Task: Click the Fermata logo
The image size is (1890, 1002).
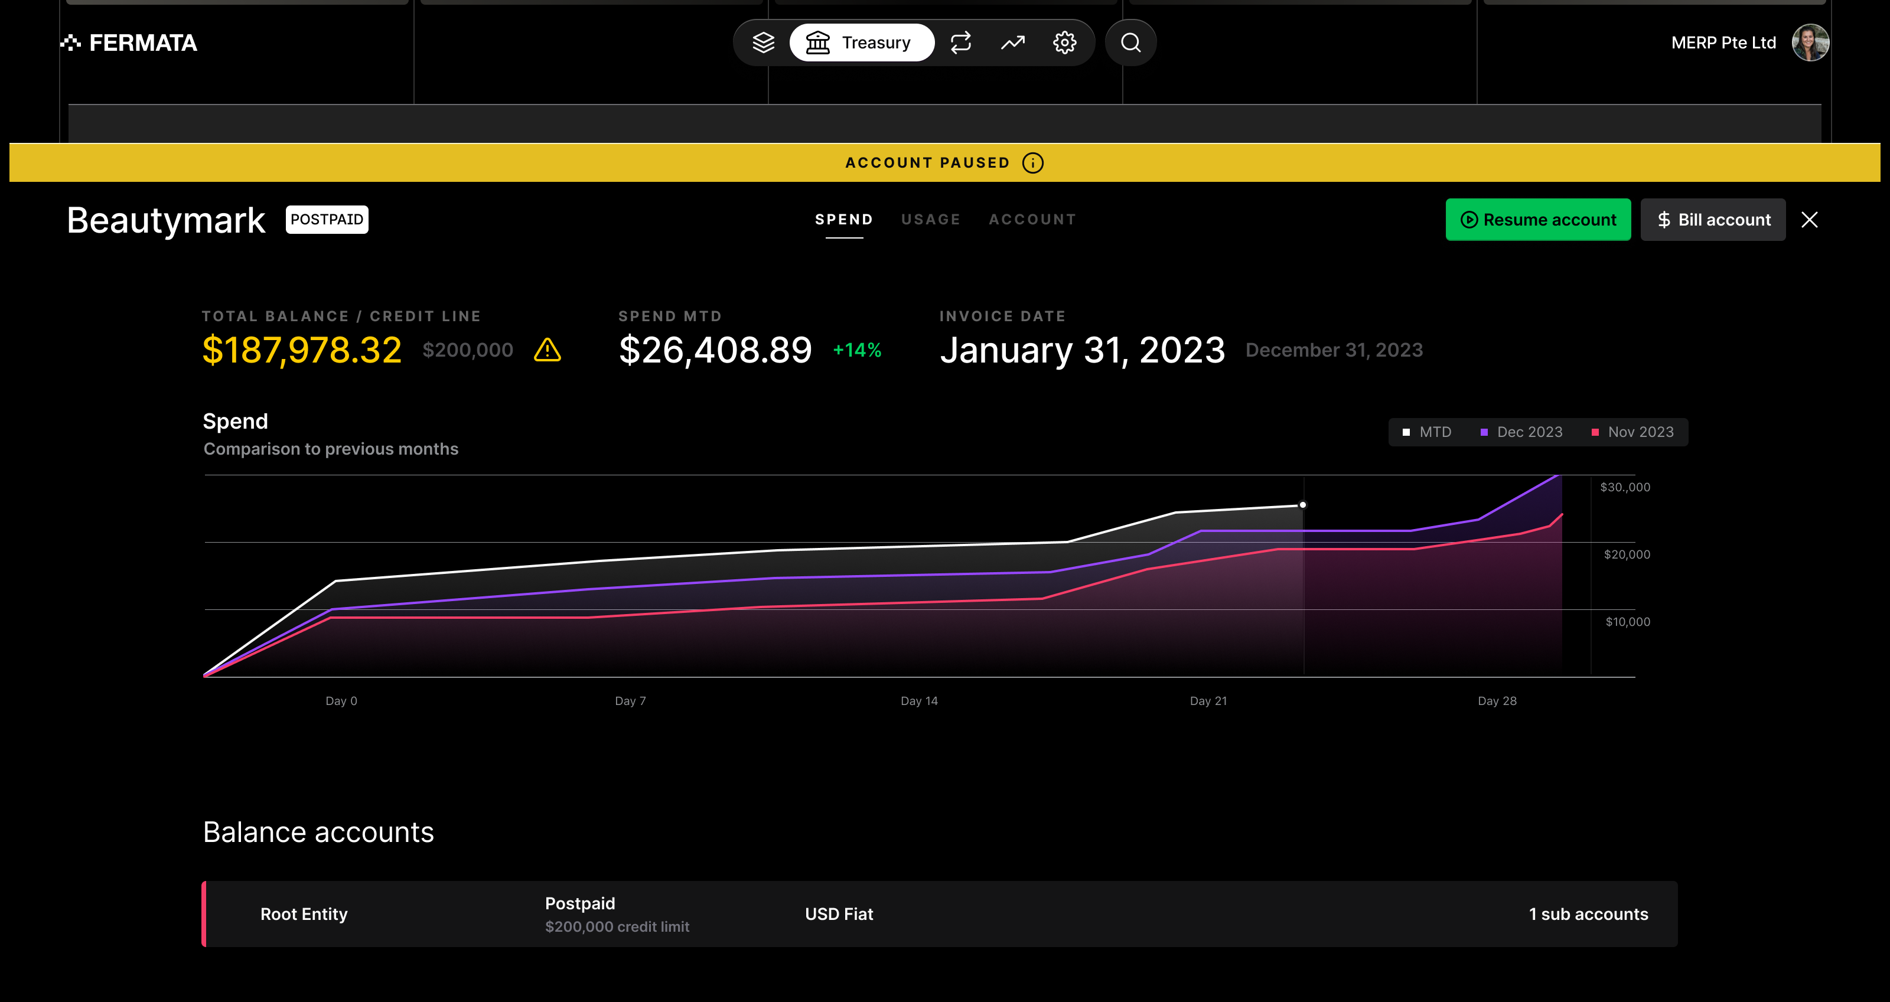Action: pyautogui.click(x=129, y=43)
